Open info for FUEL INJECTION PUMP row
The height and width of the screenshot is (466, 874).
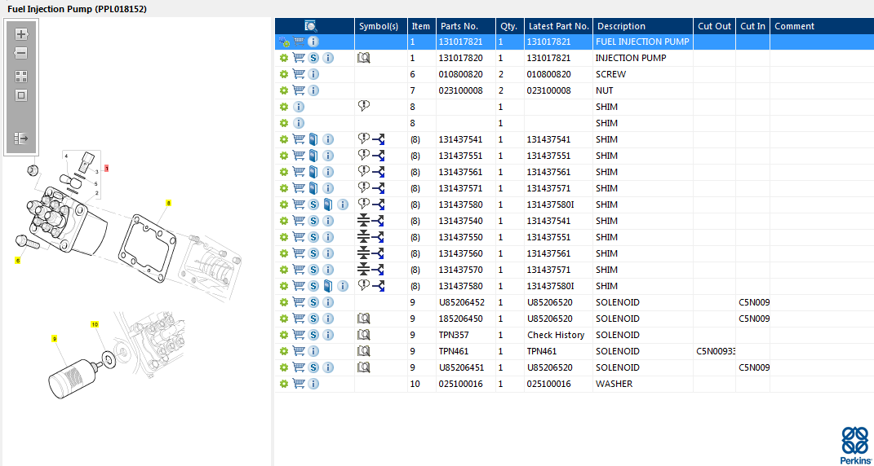coord(313,42)
